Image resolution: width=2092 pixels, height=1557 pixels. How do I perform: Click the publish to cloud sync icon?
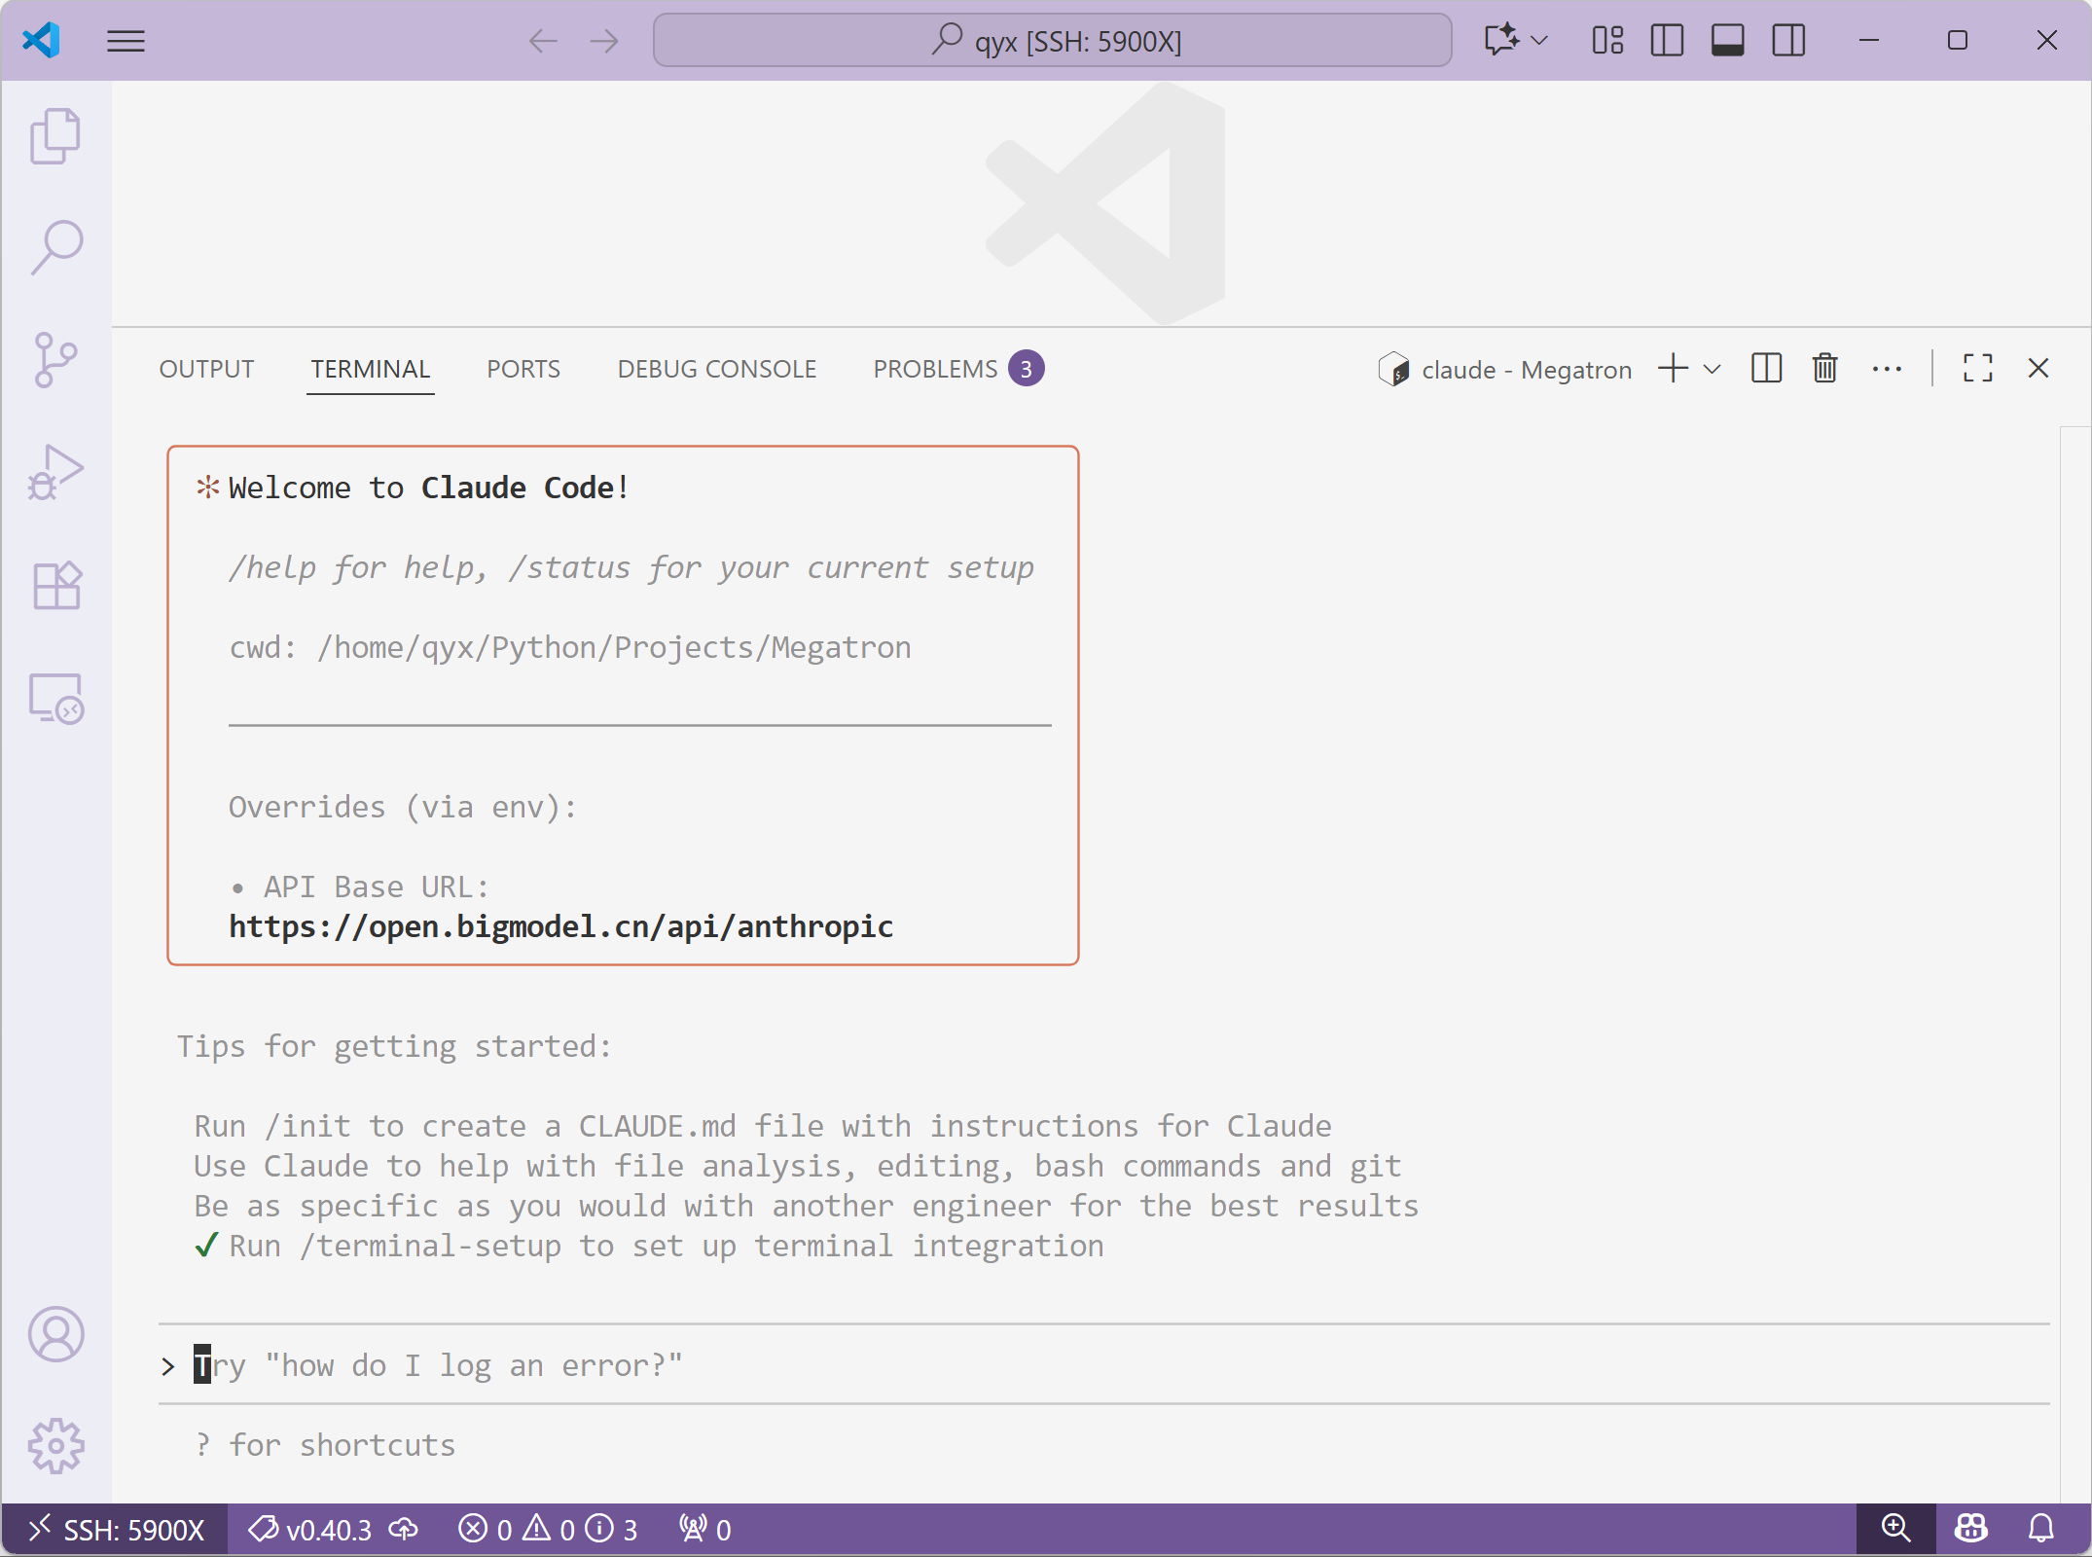click(404, 1530)
